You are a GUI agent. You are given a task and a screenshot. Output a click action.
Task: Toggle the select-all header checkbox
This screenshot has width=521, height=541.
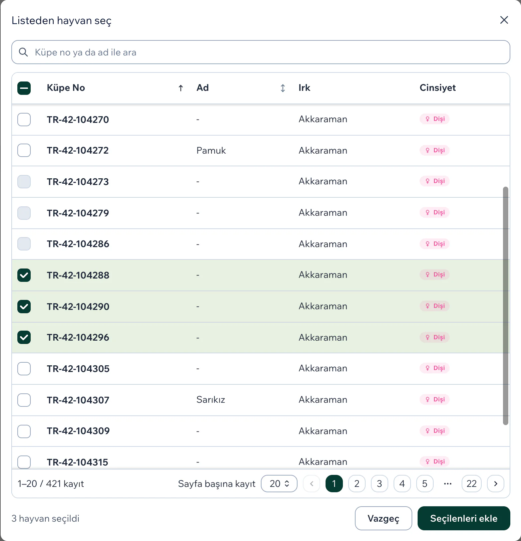(24, 88)
